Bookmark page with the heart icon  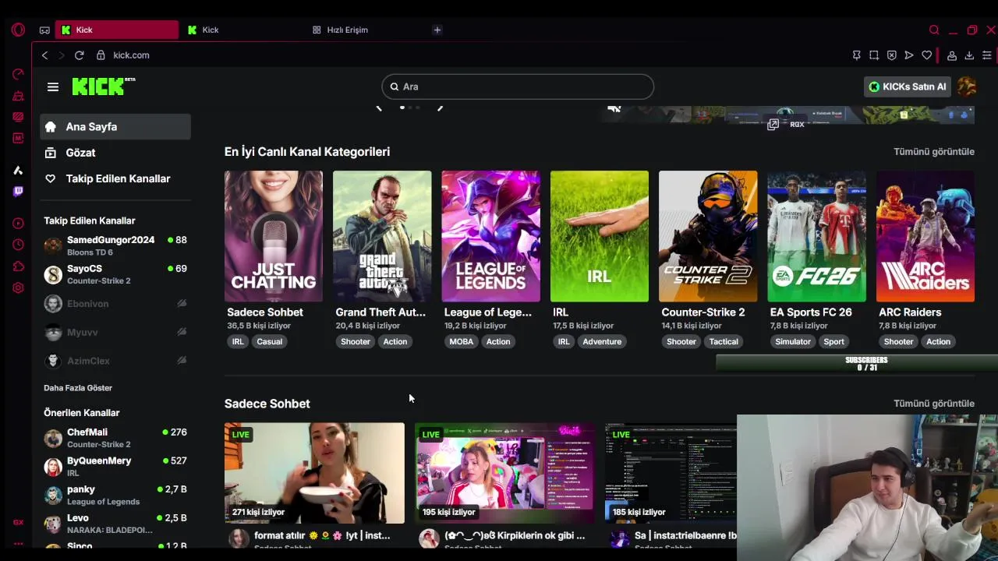pyautogui.click(x=926, y=55)
